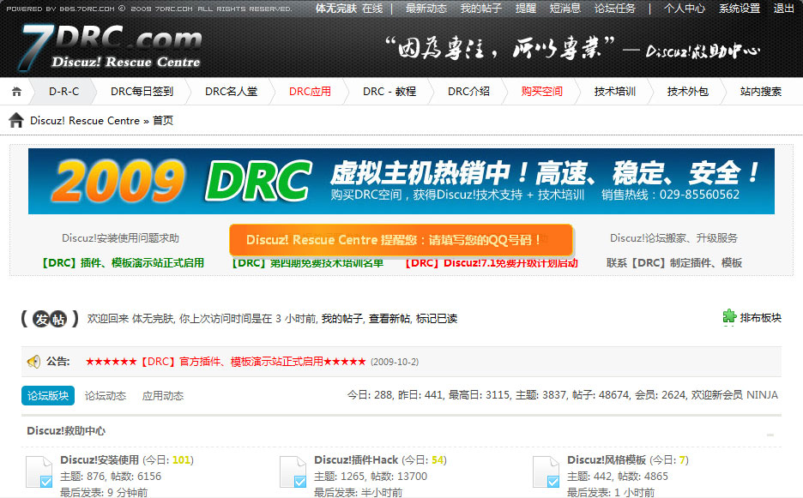Click the 7DRC.com site logo

[x=112, y=47]
